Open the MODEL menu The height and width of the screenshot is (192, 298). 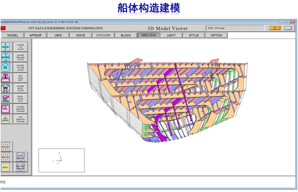click(x=13, y=35)
